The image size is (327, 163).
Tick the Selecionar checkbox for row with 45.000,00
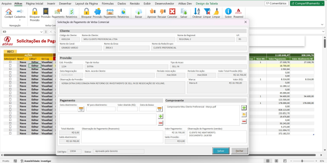coord(10,93)
